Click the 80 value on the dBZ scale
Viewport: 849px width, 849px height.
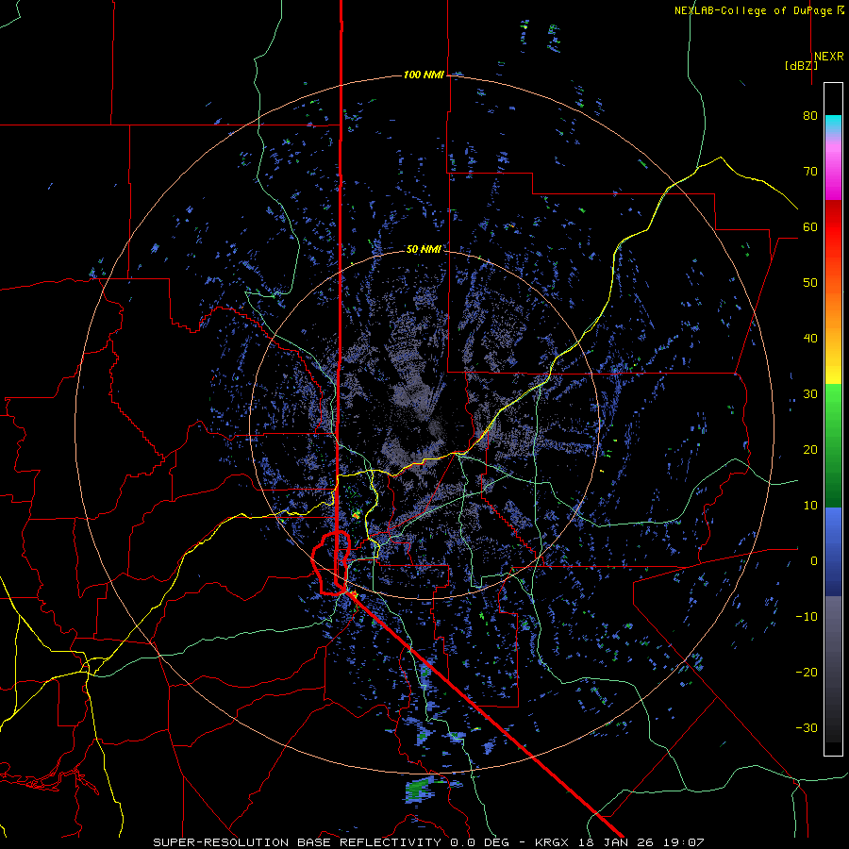810,116
